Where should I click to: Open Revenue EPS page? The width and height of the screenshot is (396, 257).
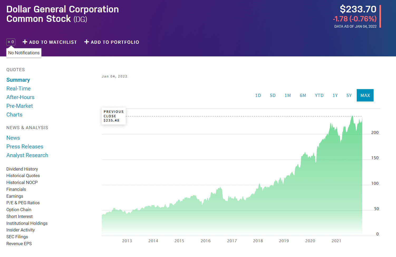pos(19,244)
